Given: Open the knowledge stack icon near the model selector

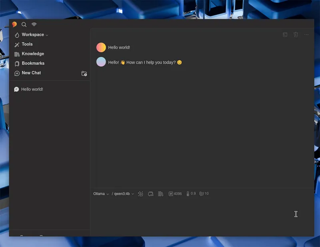Looking at the screenshot, I should [x=160, y=194].
